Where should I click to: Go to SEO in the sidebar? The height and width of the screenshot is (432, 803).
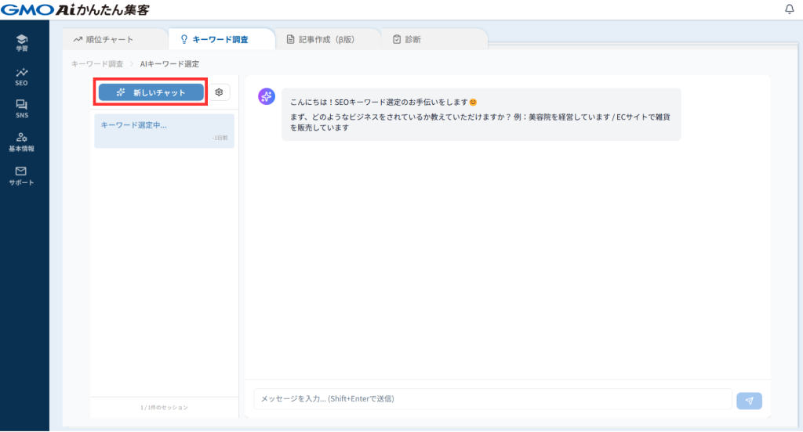point(21,76)
